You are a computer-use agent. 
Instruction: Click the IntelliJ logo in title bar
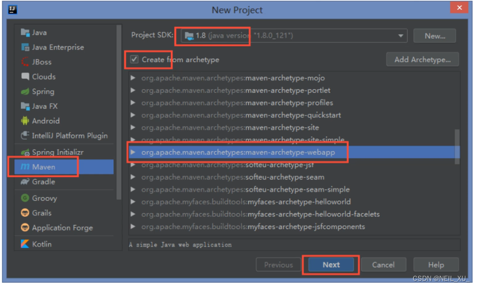(x=12, y=10)
